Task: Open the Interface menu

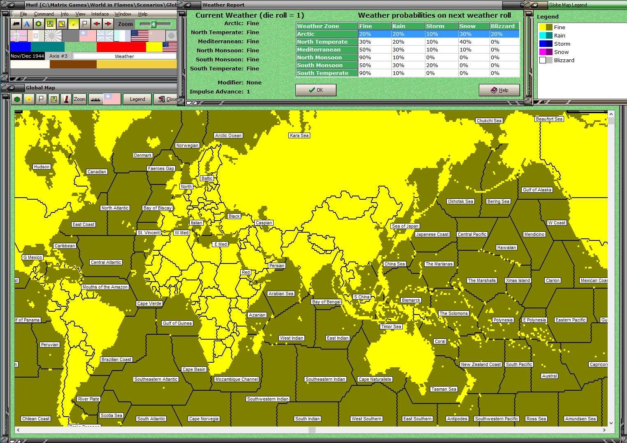Action: click(100, 14)
